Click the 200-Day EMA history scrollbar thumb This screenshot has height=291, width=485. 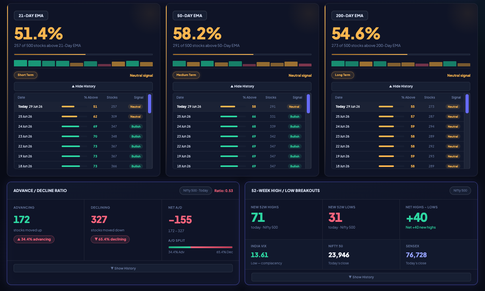tap(467, 104)
